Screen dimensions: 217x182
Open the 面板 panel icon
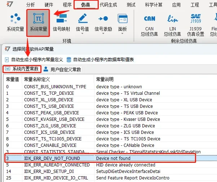click(x=122, y=18)
